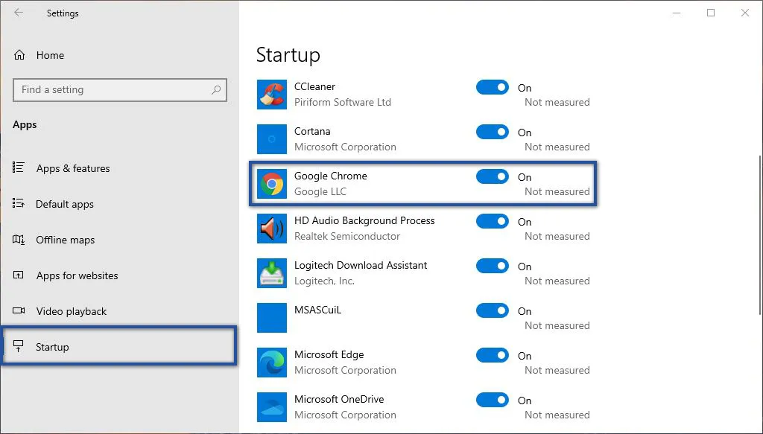Click the Offline maps icon

(19, 240)
